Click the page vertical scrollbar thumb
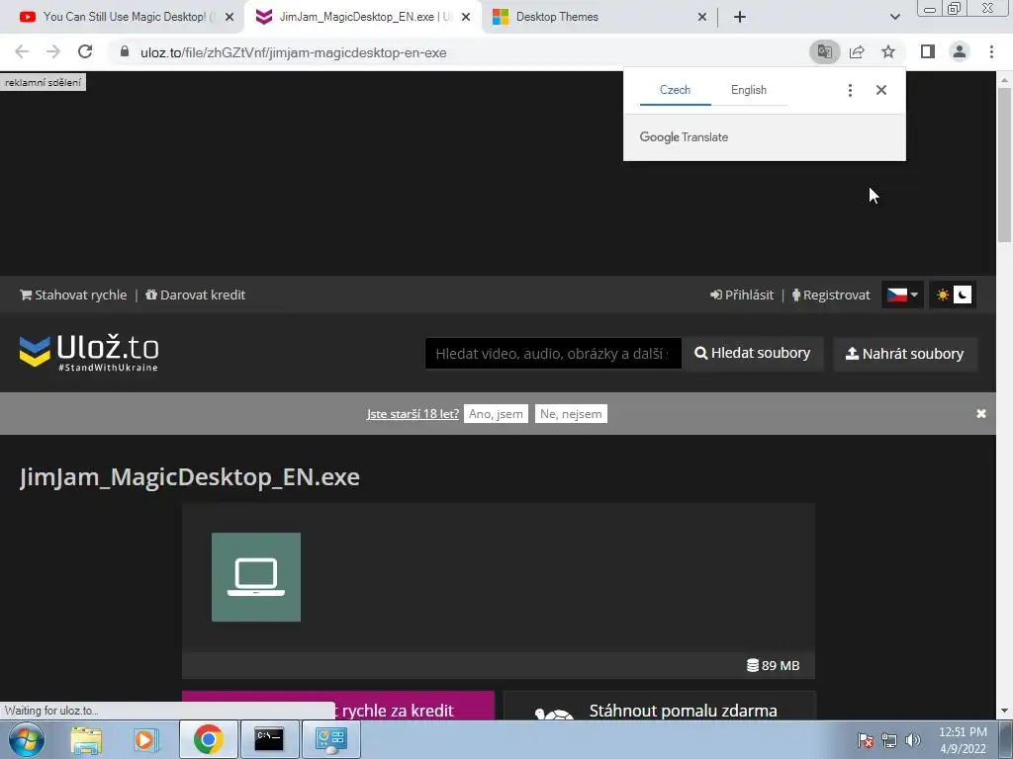This screenshot has width=1013, height=759. click(1005, 165)
